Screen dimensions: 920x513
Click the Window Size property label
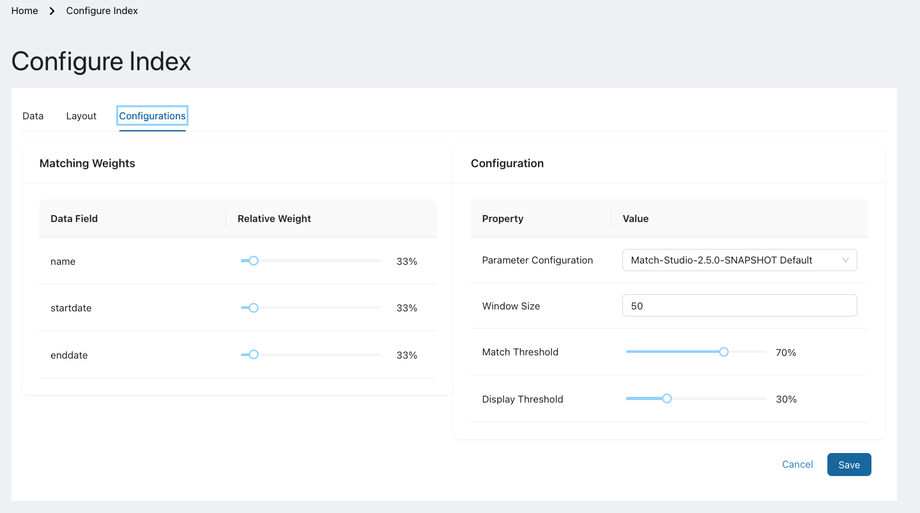pyautogui.click(x=511, y=306)
